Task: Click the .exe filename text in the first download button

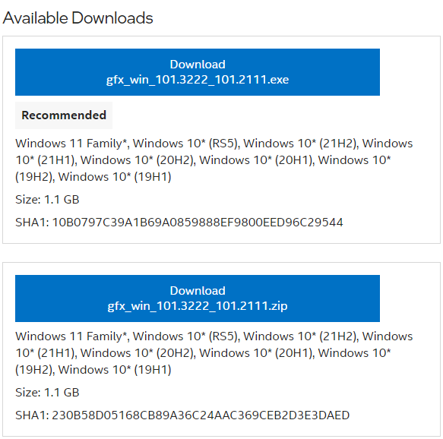Action: tap(198, 80)
